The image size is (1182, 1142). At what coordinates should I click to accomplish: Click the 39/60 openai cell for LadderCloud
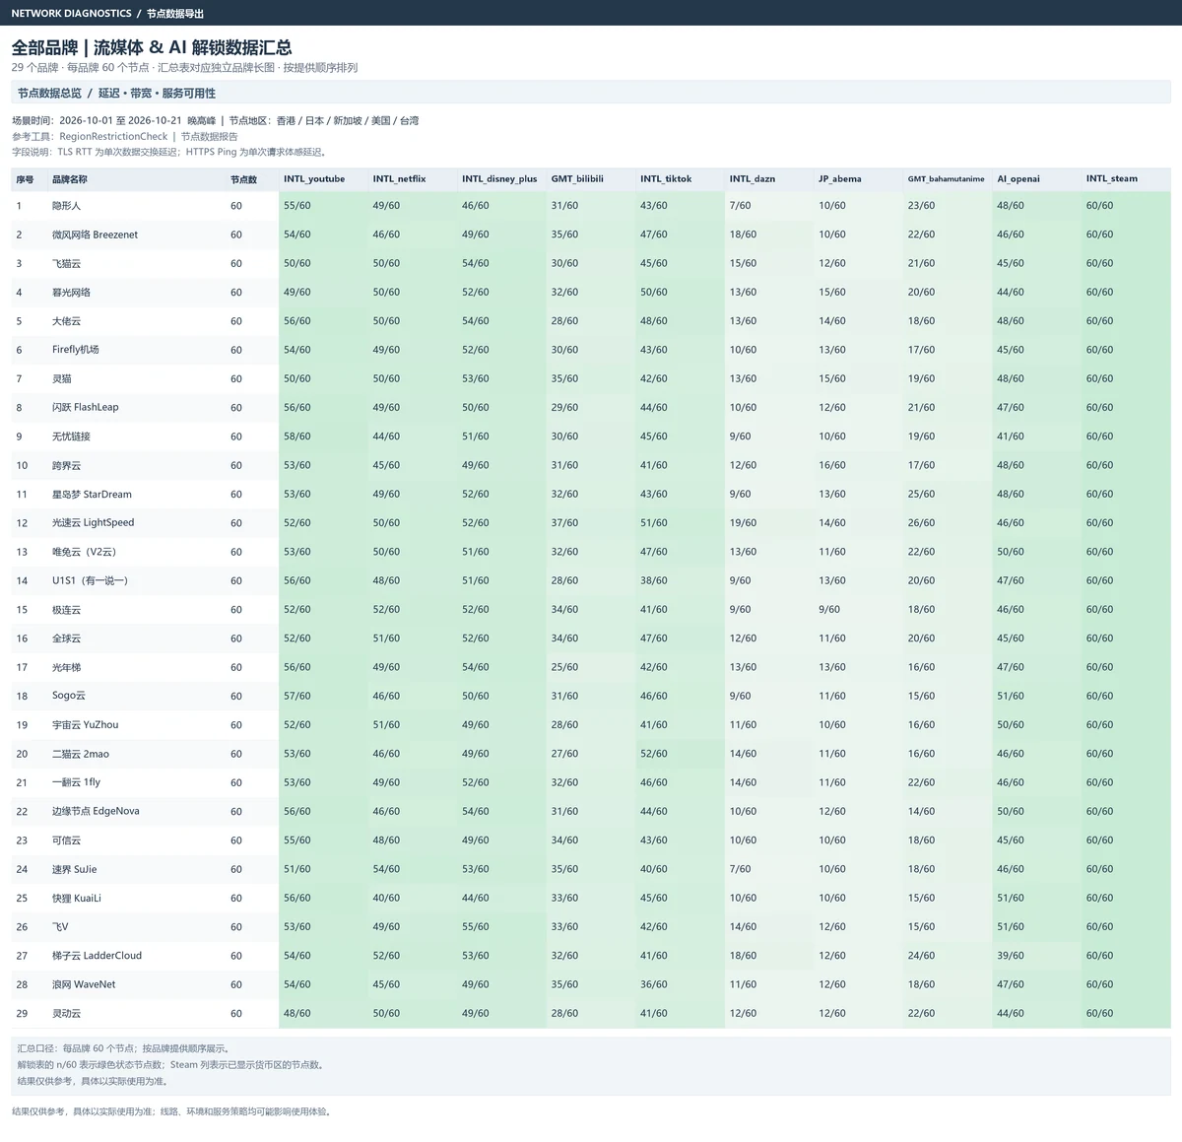click(x=1011, y=956)
